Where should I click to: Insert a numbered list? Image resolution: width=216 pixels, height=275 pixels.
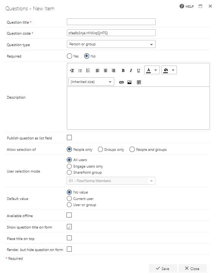(88, 70)
